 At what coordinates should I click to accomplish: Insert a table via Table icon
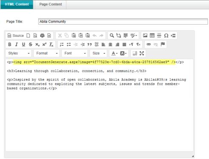tap(152, 36)
